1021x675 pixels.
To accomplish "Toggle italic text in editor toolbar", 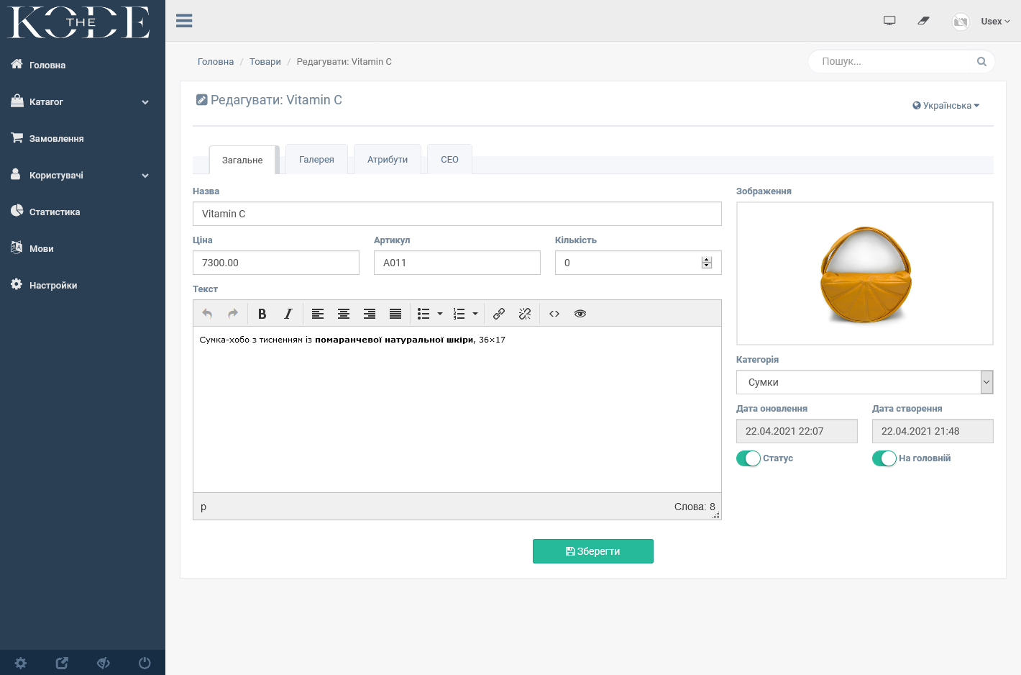I will [288, 314].
